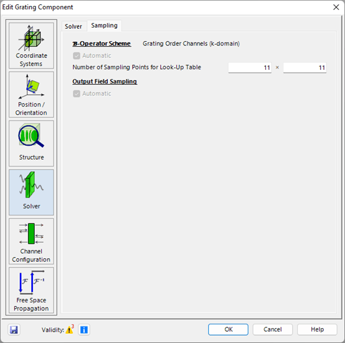This screenshot has height=343, width=345.
Task: Open the Free Space Propagation page
Action: [x=31, y=290]
